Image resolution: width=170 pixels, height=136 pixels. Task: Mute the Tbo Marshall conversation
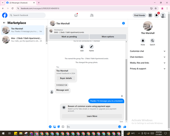[x=143, y=40]
